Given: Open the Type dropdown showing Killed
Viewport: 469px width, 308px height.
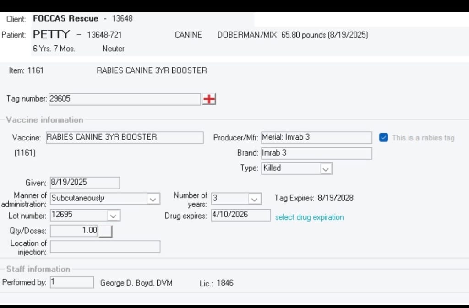Looking at the screenshot, I should (326, 169).
